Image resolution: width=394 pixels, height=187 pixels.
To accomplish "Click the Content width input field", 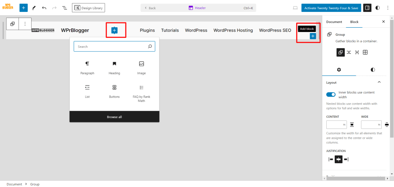I will [336, 125].
